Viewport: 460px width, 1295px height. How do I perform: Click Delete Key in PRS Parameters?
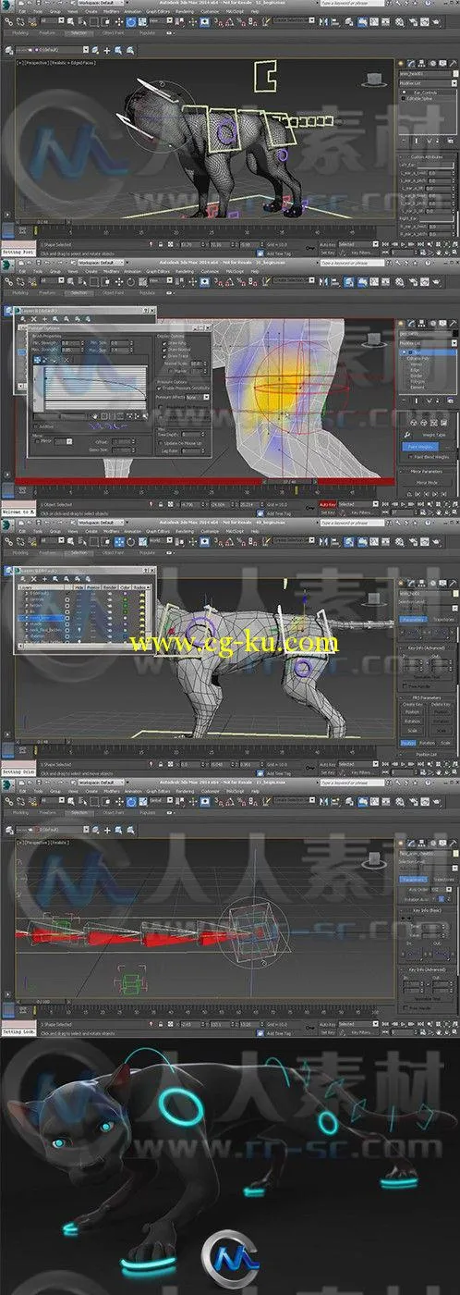pos(441,704)
